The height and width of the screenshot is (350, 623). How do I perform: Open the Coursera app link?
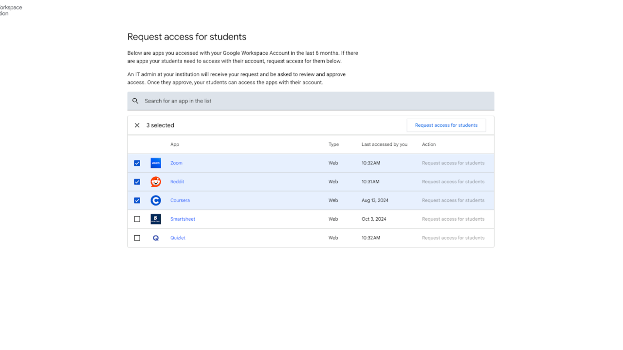pyautogui.click(x=180, y=200)
